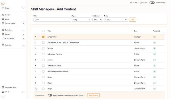The width and height of the screenshot is (171, 99).
Task: Open the Analytics menu item
Action: 8,45
